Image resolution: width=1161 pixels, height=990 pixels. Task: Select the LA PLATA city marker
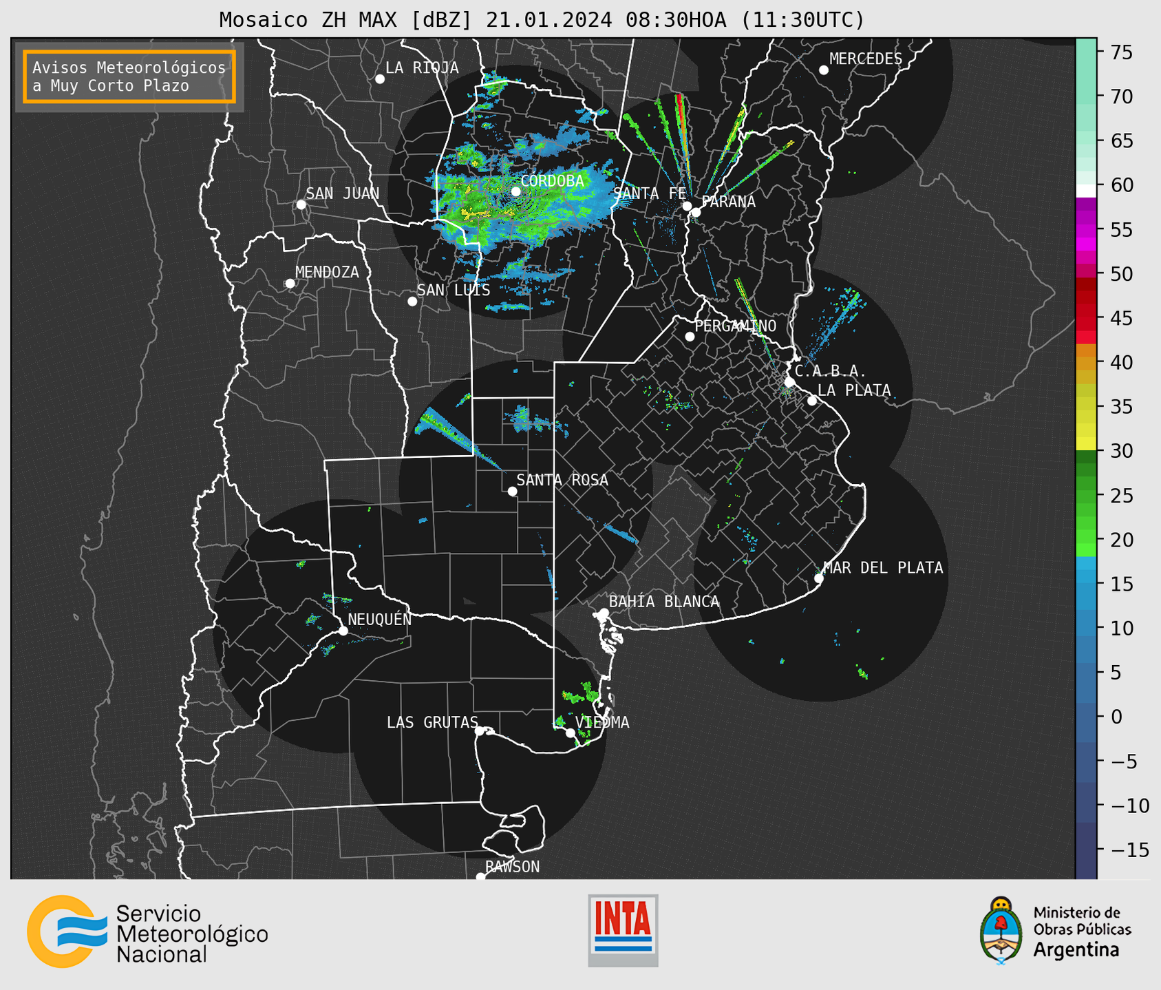click(812, 401)
